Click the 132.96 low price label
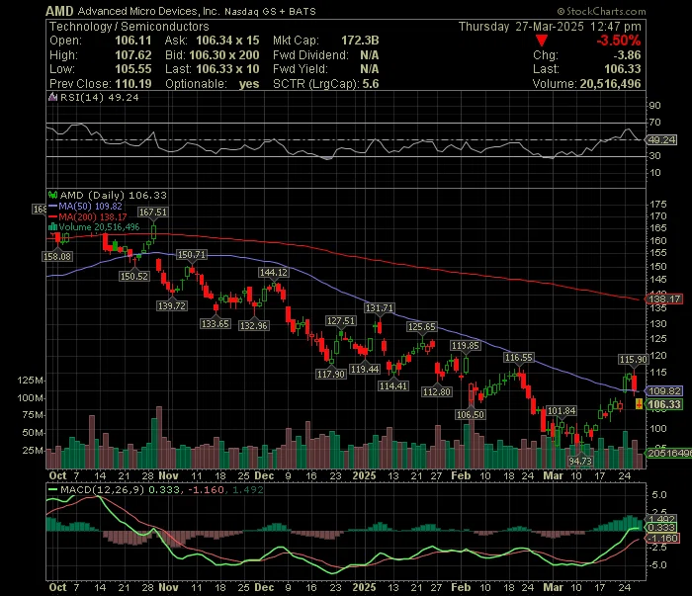The width and height of the screenshot is (692, 596). tap(254, 325)
